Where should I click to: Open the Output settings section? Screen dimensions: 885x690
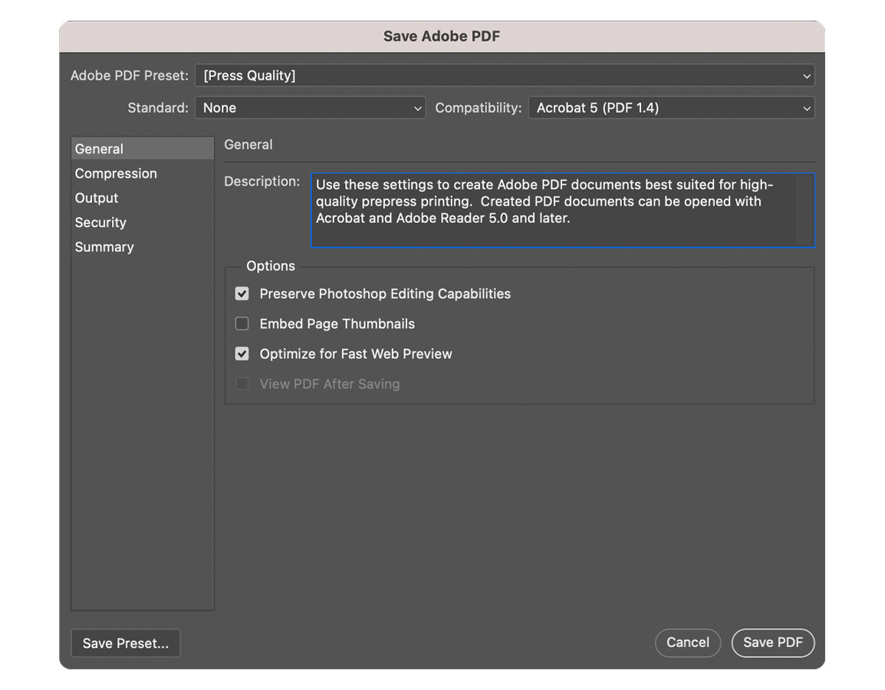point(97,198)
